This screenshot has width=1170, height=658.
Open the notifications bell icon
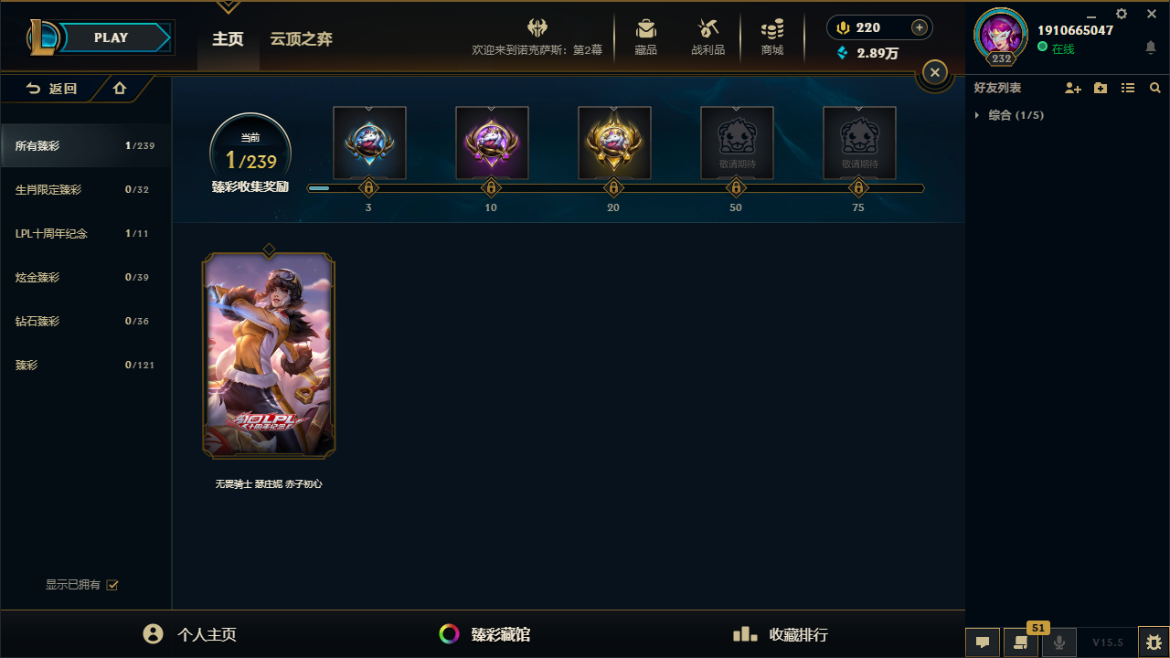coord(1151,48)
